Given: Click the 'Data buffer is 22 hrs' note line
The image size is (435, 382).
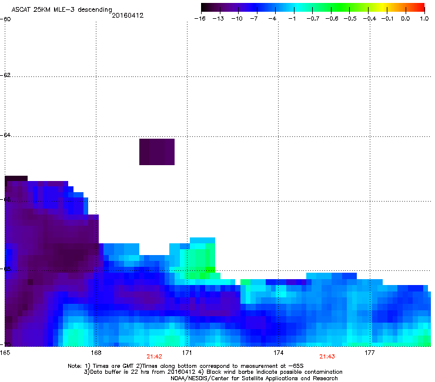Looking at the screenshot, I should [213, 372].
